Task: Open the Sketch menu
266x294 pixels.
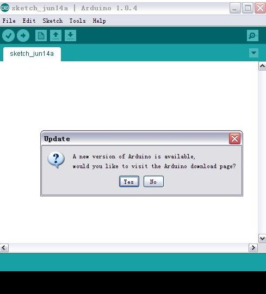Action: point(52,21)
